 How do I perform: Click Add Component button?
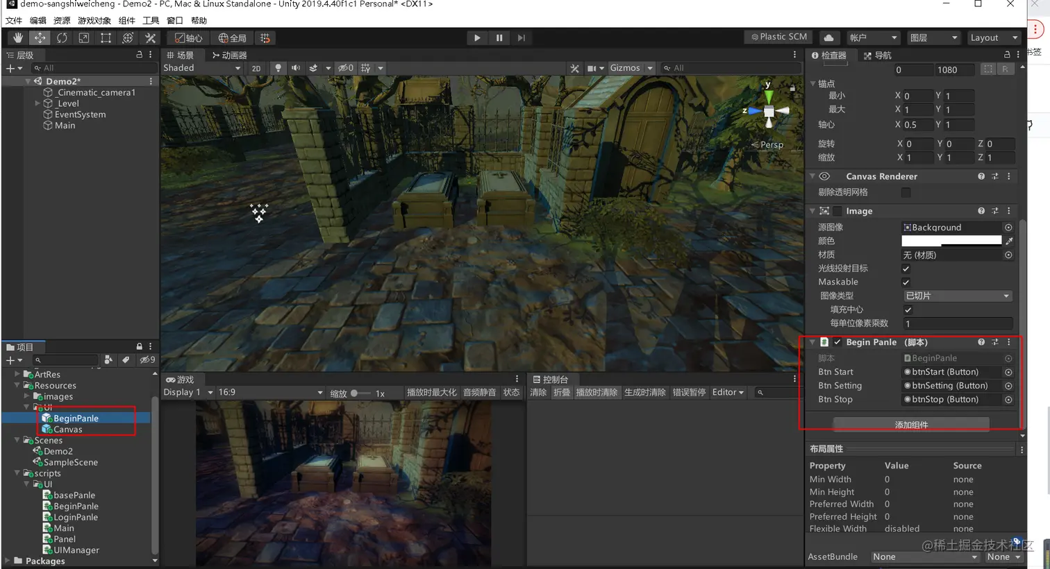coord(911,425)
